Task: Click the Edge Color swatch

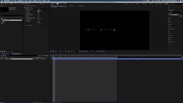Action: tap(38, 11)
